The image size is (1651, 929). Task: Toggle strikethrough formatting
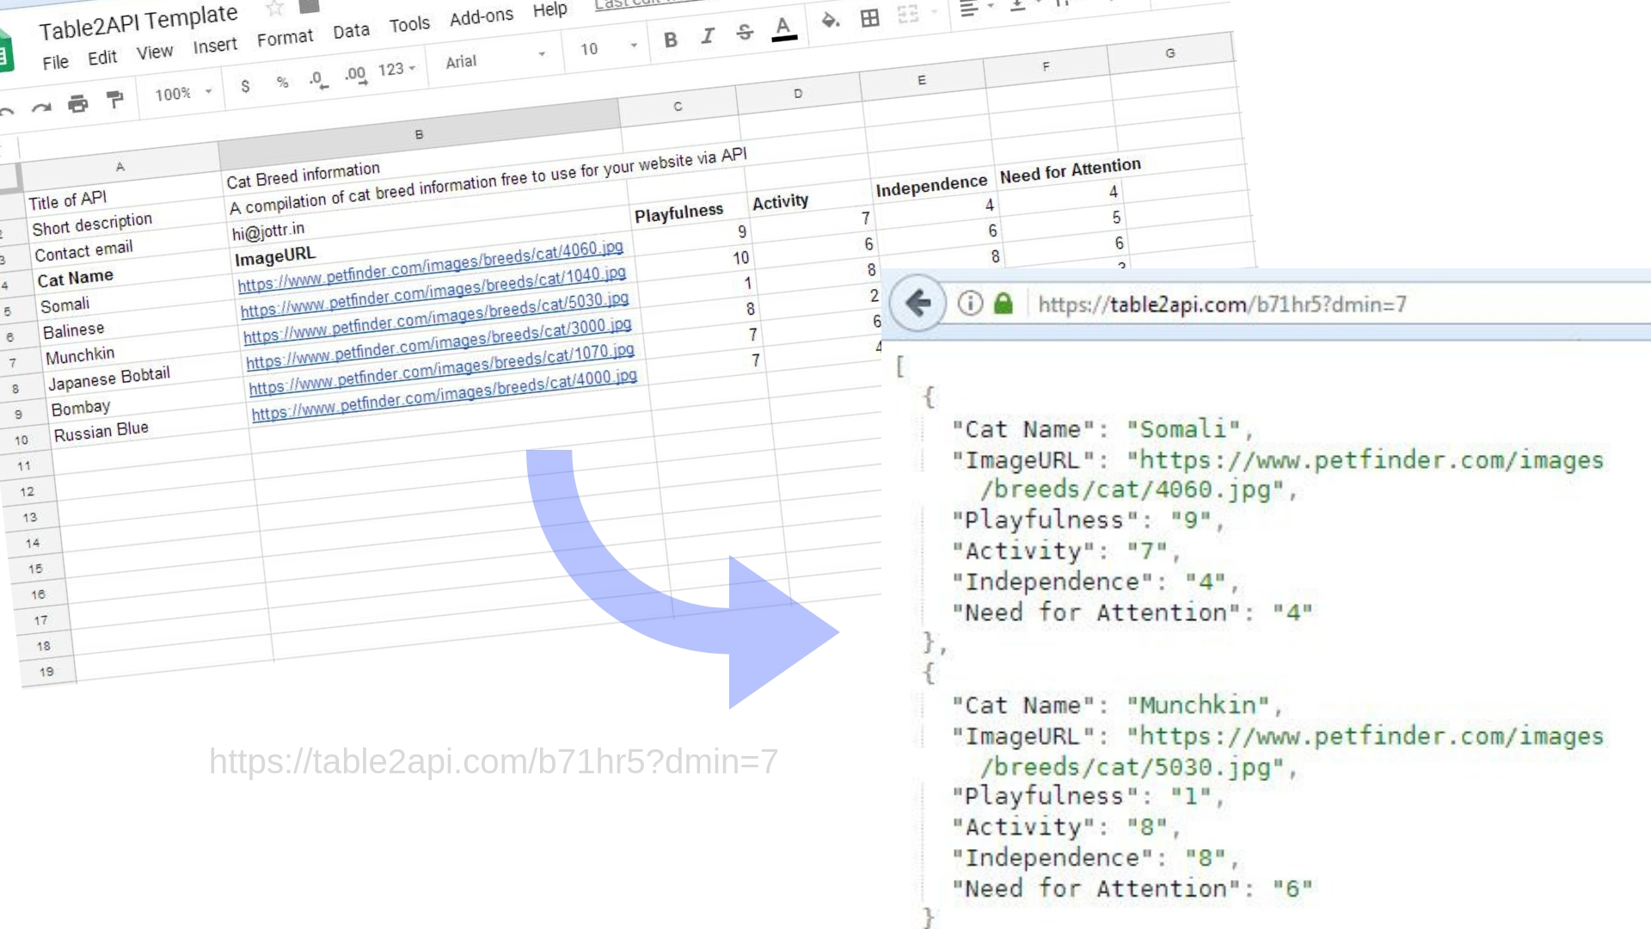tap(745, 33)
